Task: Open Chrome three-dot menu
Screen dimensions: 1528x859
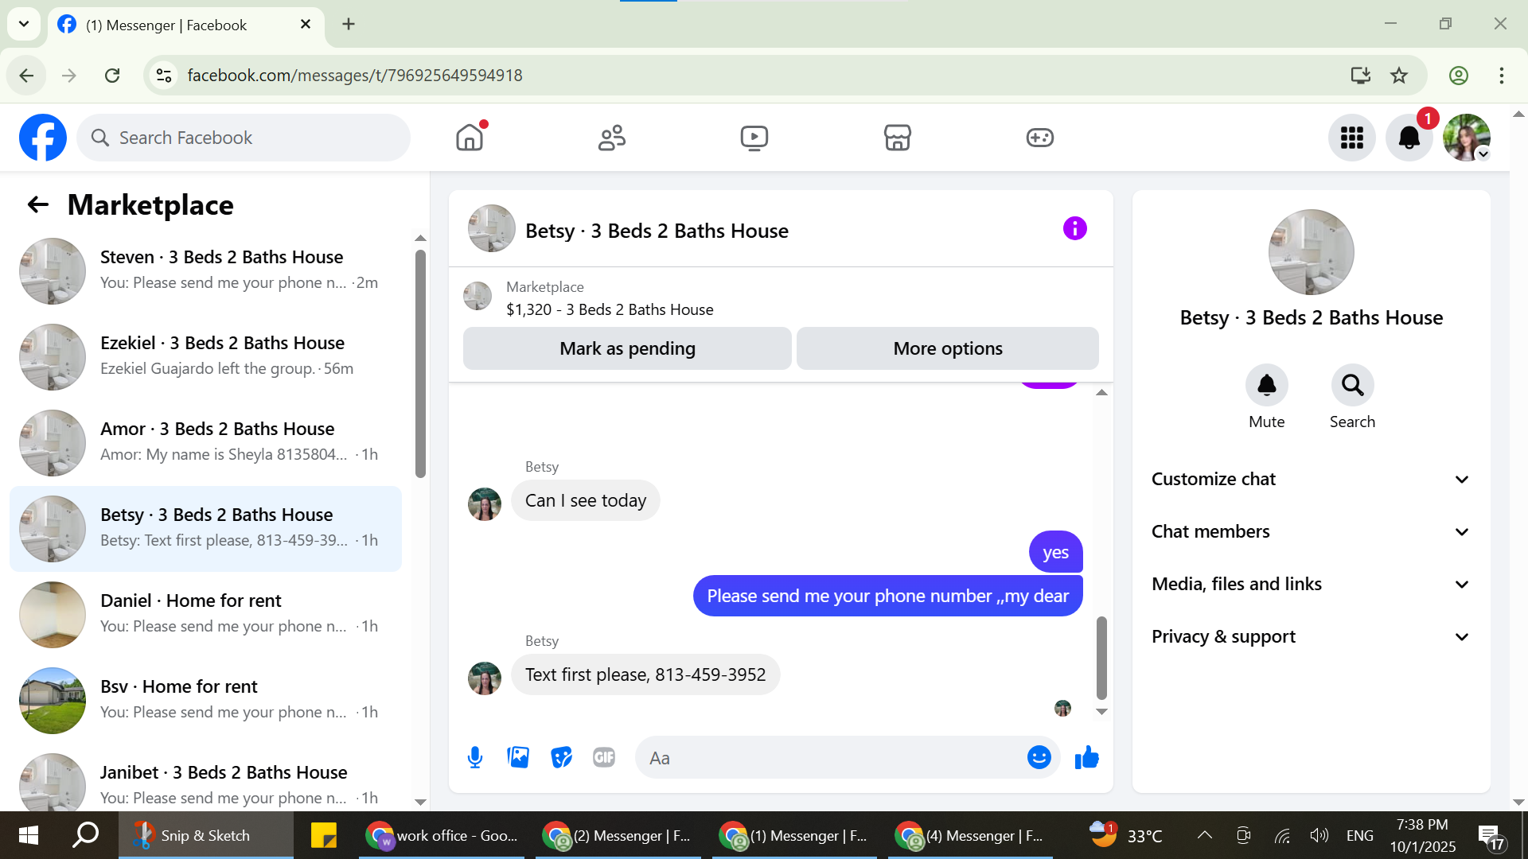Action: point(1501,76)
